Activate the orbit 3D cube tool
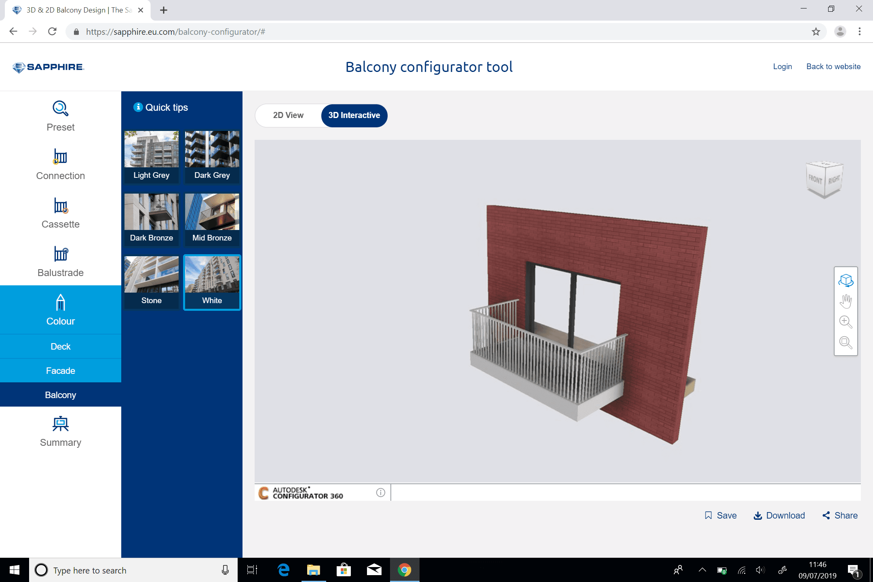The image size is (873, 582). tap(846, 280)
